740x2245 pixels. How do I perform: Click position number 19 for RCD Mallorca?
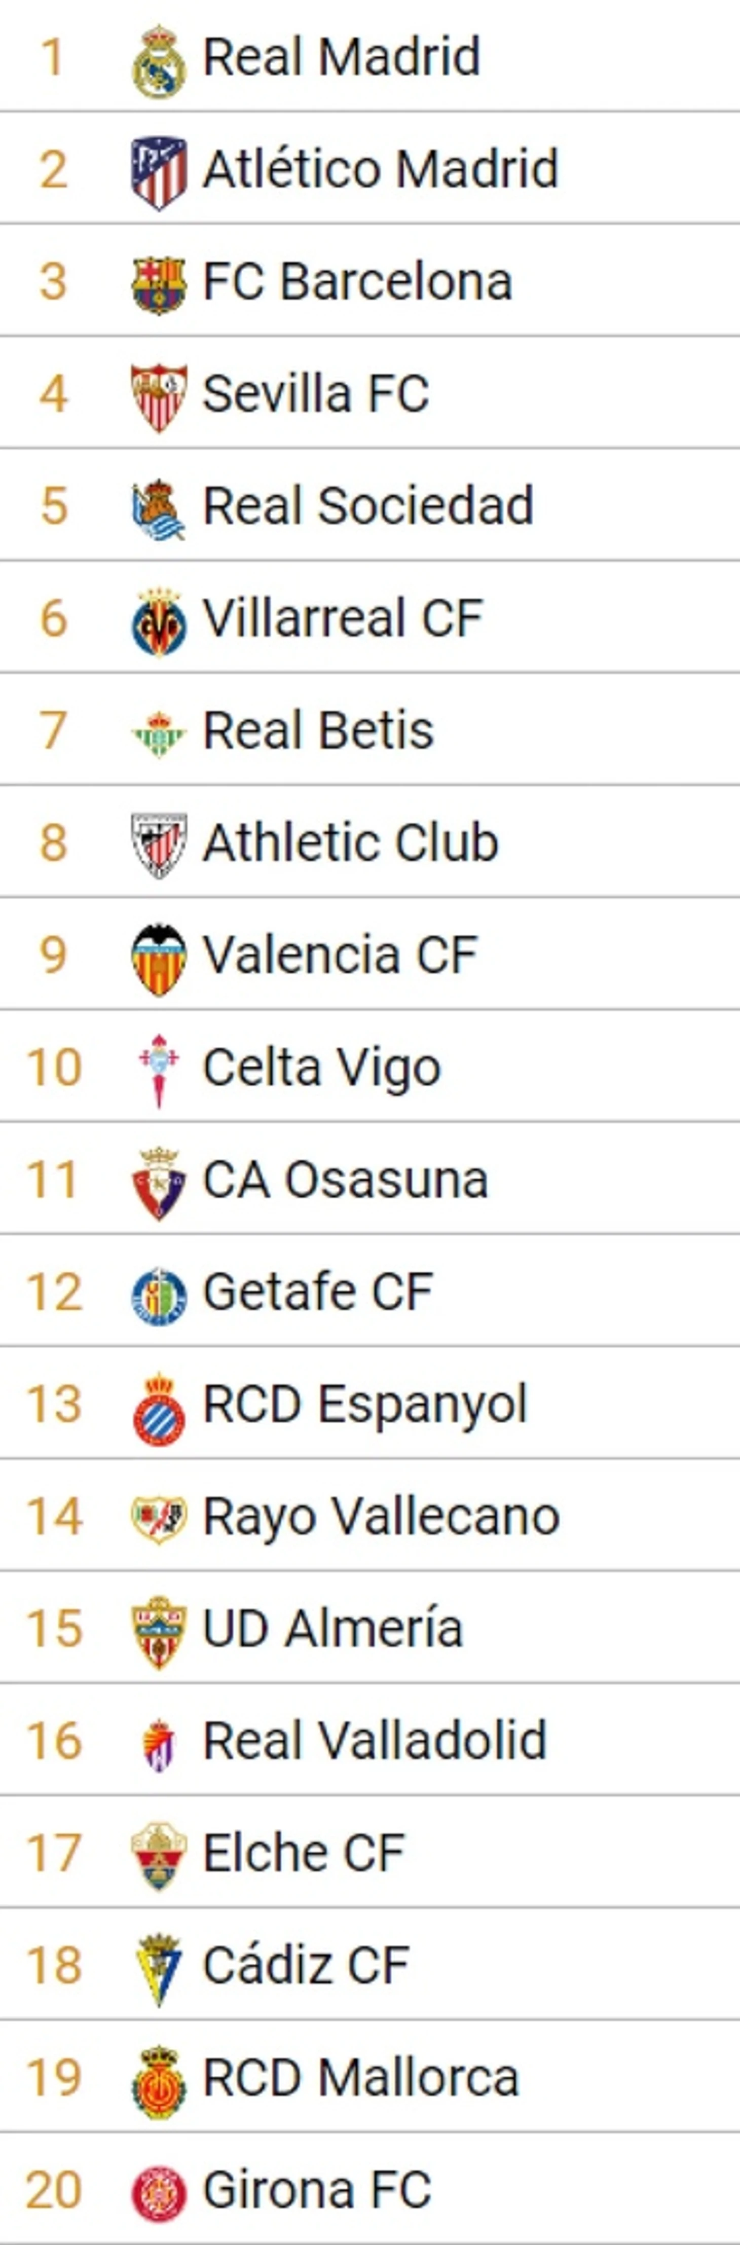point(54,2078)
